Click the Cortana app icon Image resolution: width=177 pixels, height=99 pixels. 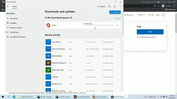coord(48,77)
